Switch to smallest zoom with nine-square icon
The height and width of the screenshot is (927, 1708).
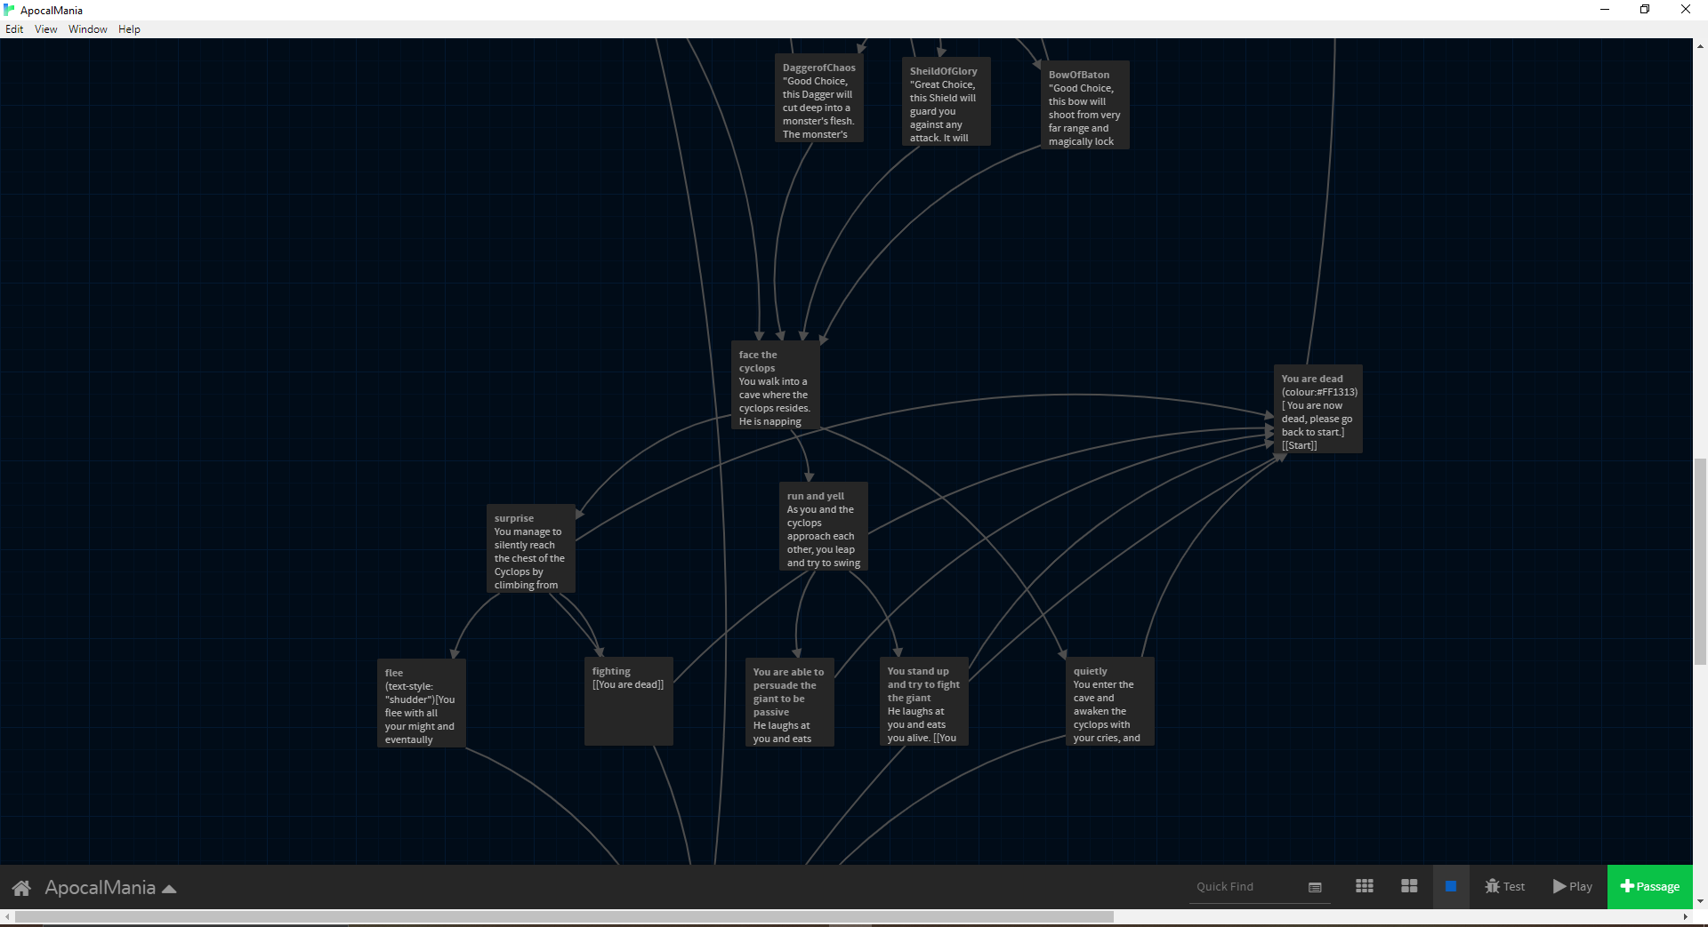[1364, 886]
